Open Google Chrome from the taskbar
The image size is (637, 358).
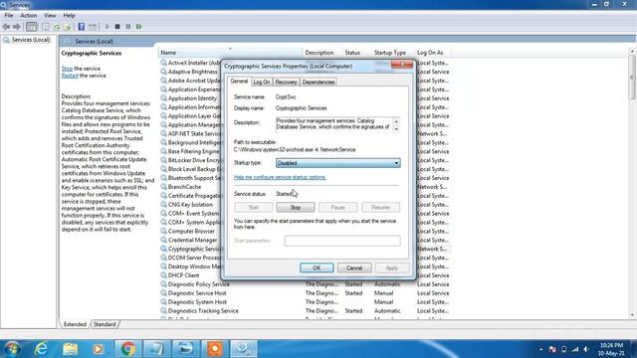tap(127, 349)
